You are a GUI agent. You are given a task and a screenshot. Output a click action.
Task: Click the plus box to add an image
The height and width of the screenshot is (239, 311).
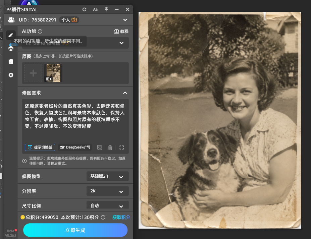(x=33, y=73)
